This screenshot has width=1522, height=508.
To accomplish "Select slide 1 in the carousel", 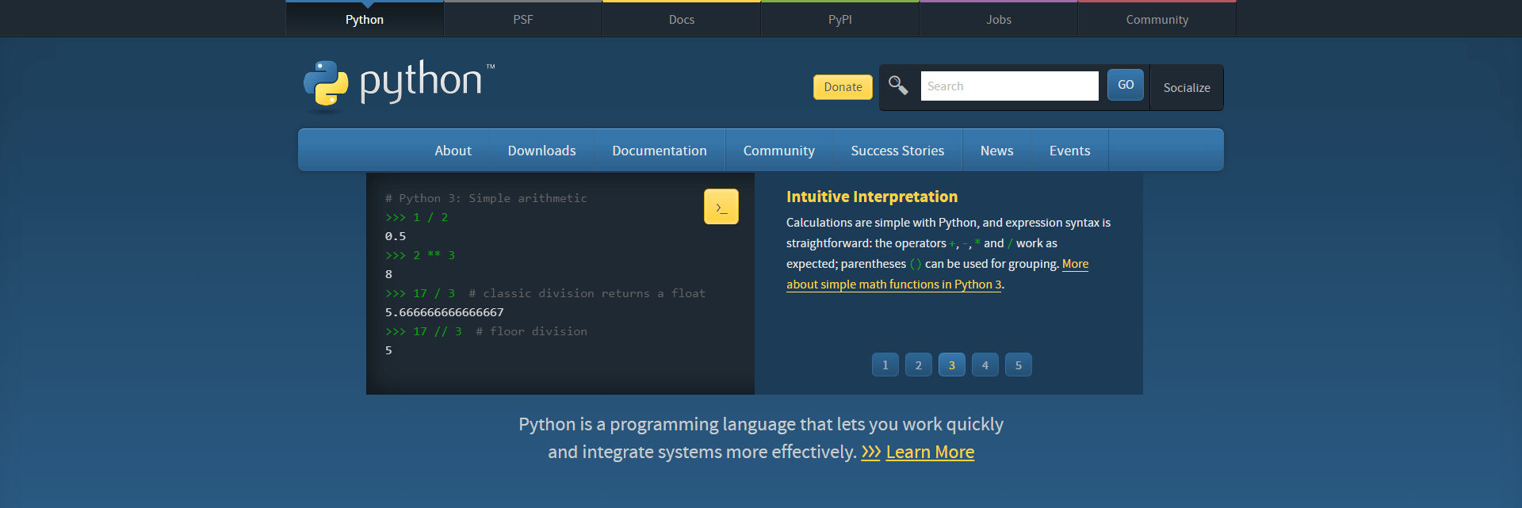I will point(885,365).
